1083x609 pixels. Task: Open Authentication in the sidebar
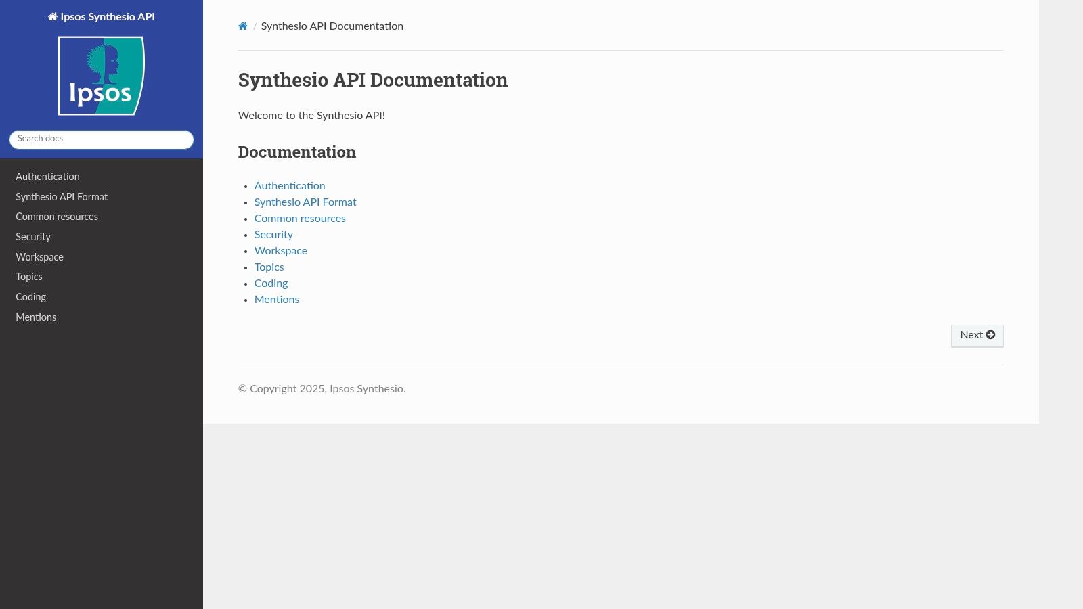47,177
